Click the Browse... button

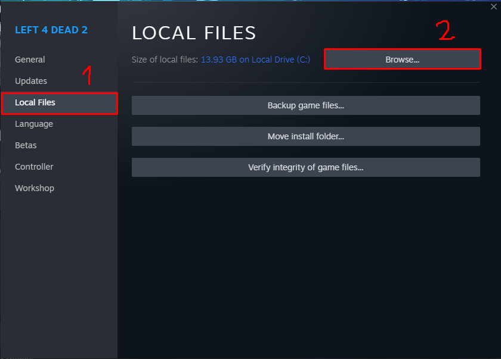[x=402, y=60]
